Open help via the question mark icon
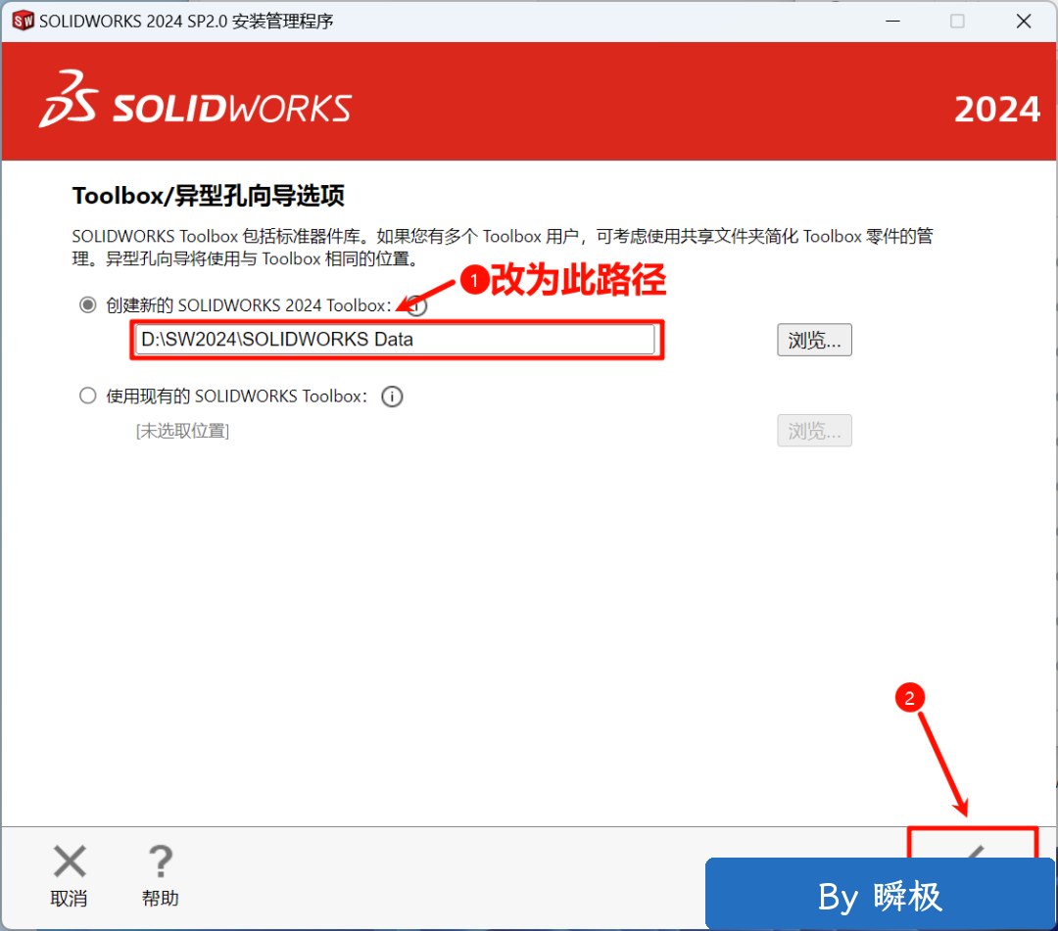 coord(161,861)
